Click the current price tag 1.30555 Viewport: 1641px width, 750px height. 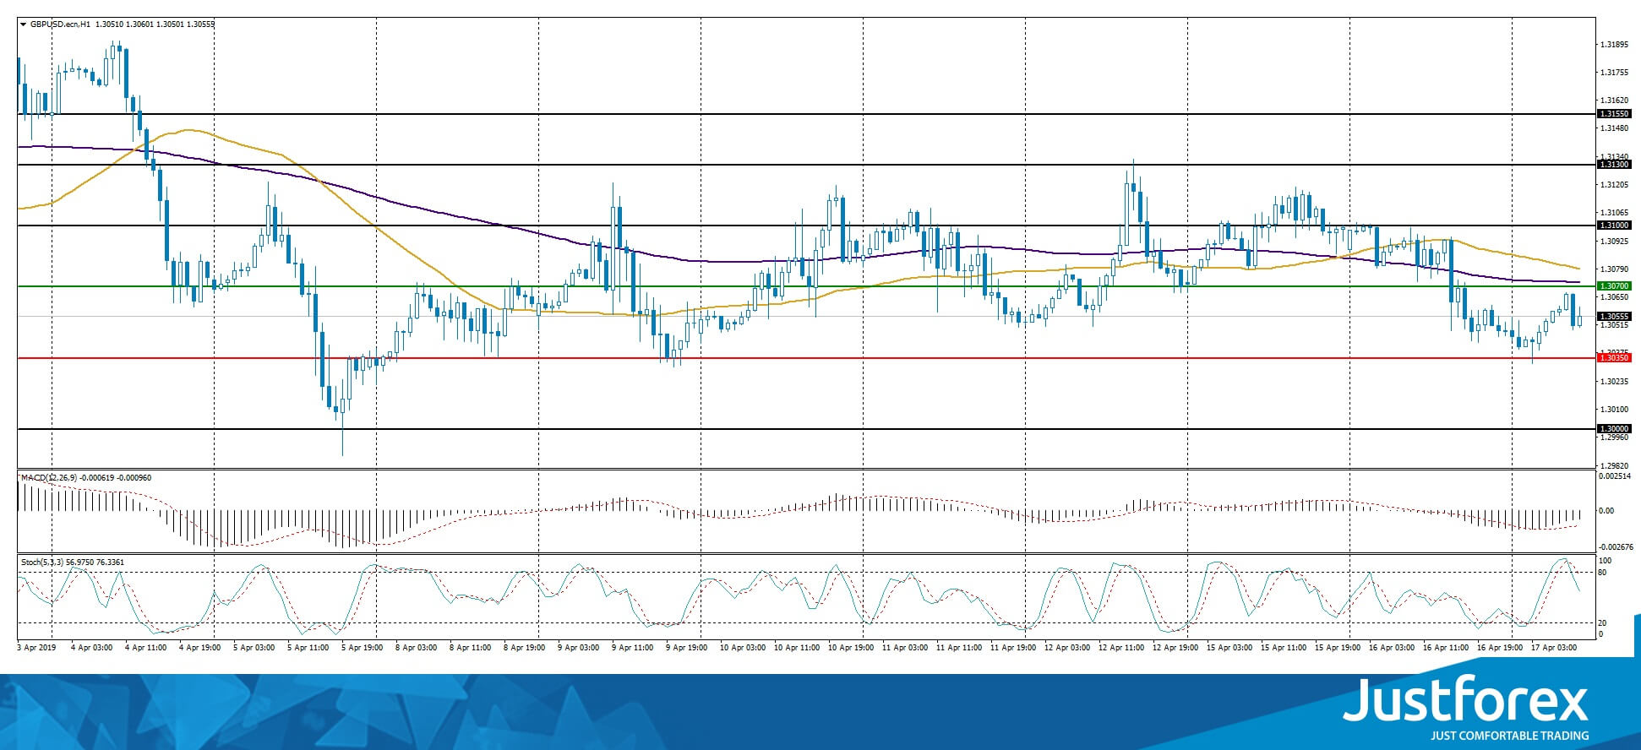coord(1613,317)
